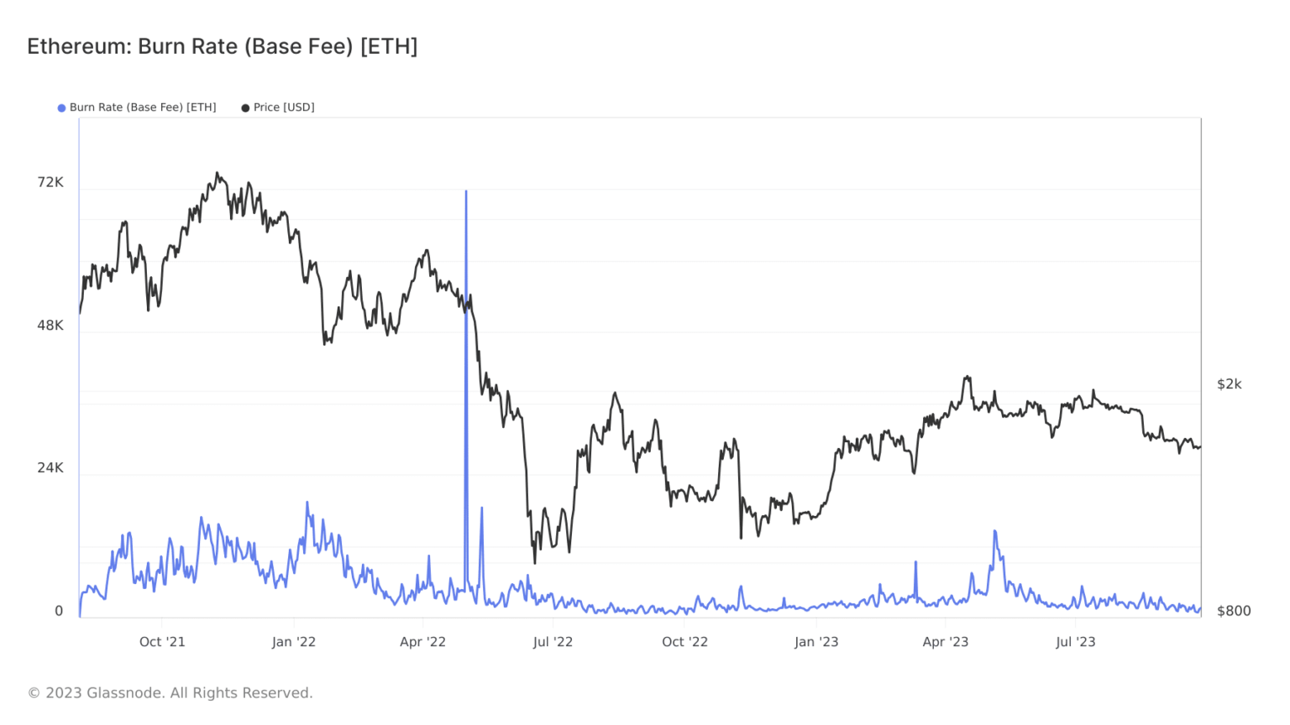
Task: Click the Glassnode copyright text
Action: pyautogui.click(x=170, y=693)
